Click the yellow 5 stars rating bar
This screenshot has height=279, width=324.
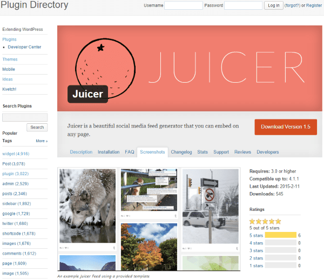coord(281,235)
